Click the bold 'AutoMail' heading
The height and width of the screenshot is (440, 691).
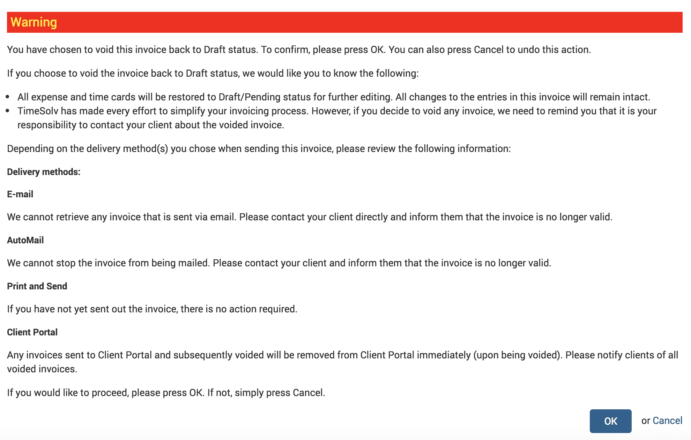coord(25,240)
